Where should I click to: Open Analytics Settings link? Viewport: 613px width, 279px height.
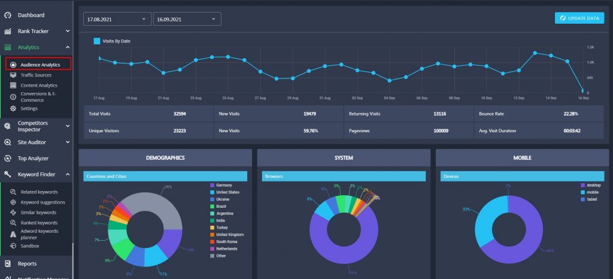point(29,108)
